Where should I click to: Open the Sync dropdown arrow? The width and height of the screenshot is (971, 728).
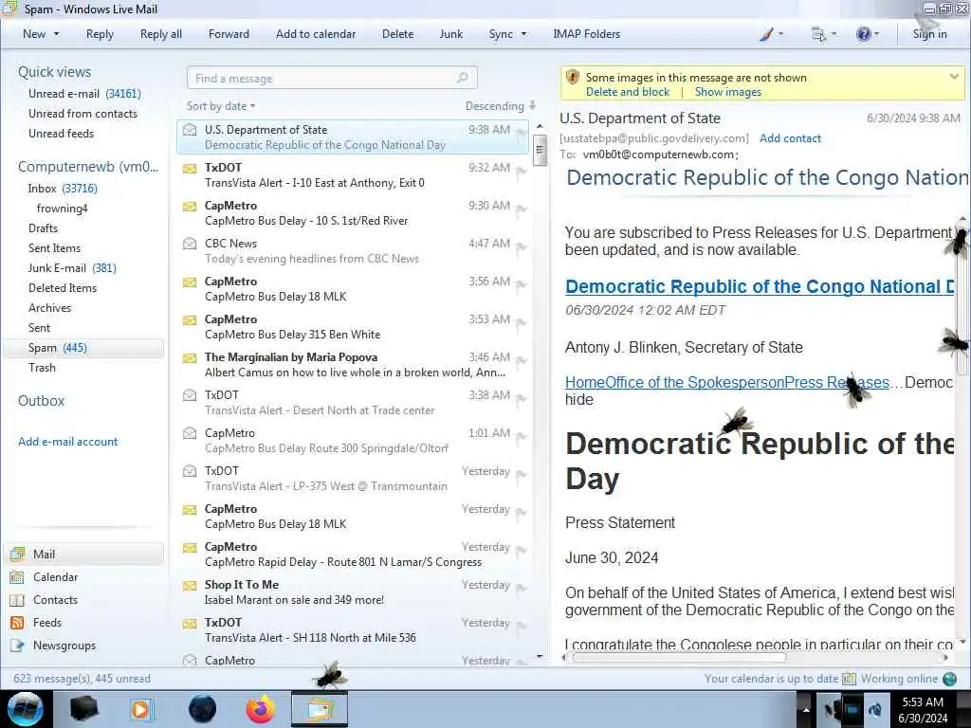523,34
